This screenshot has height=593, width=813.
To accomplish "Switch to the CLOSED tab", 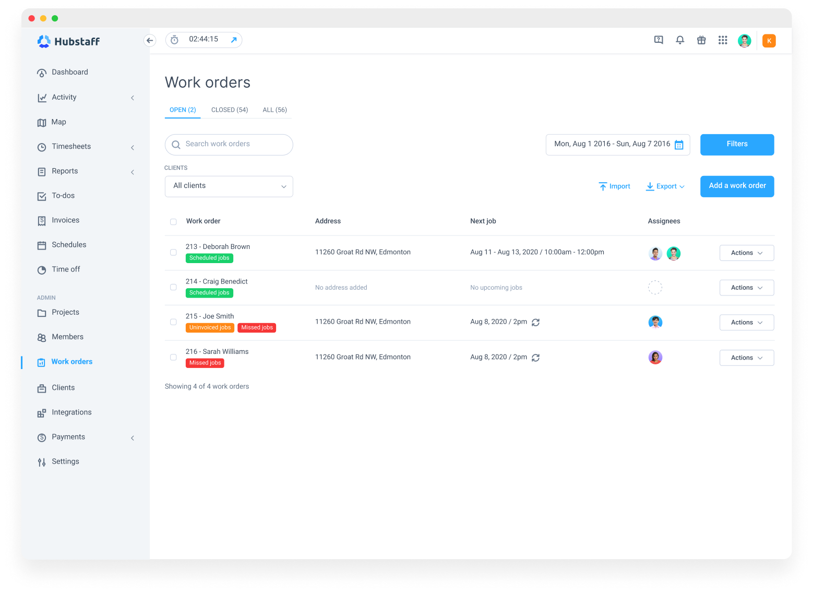I will (x=230, y=110).
